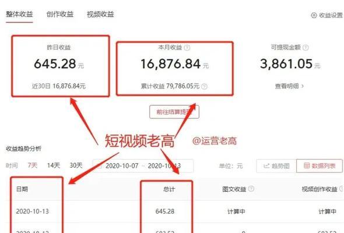Switch to 趋势图 chart view
This screenshot has height=233, width=344.
[x=276, y=166]
